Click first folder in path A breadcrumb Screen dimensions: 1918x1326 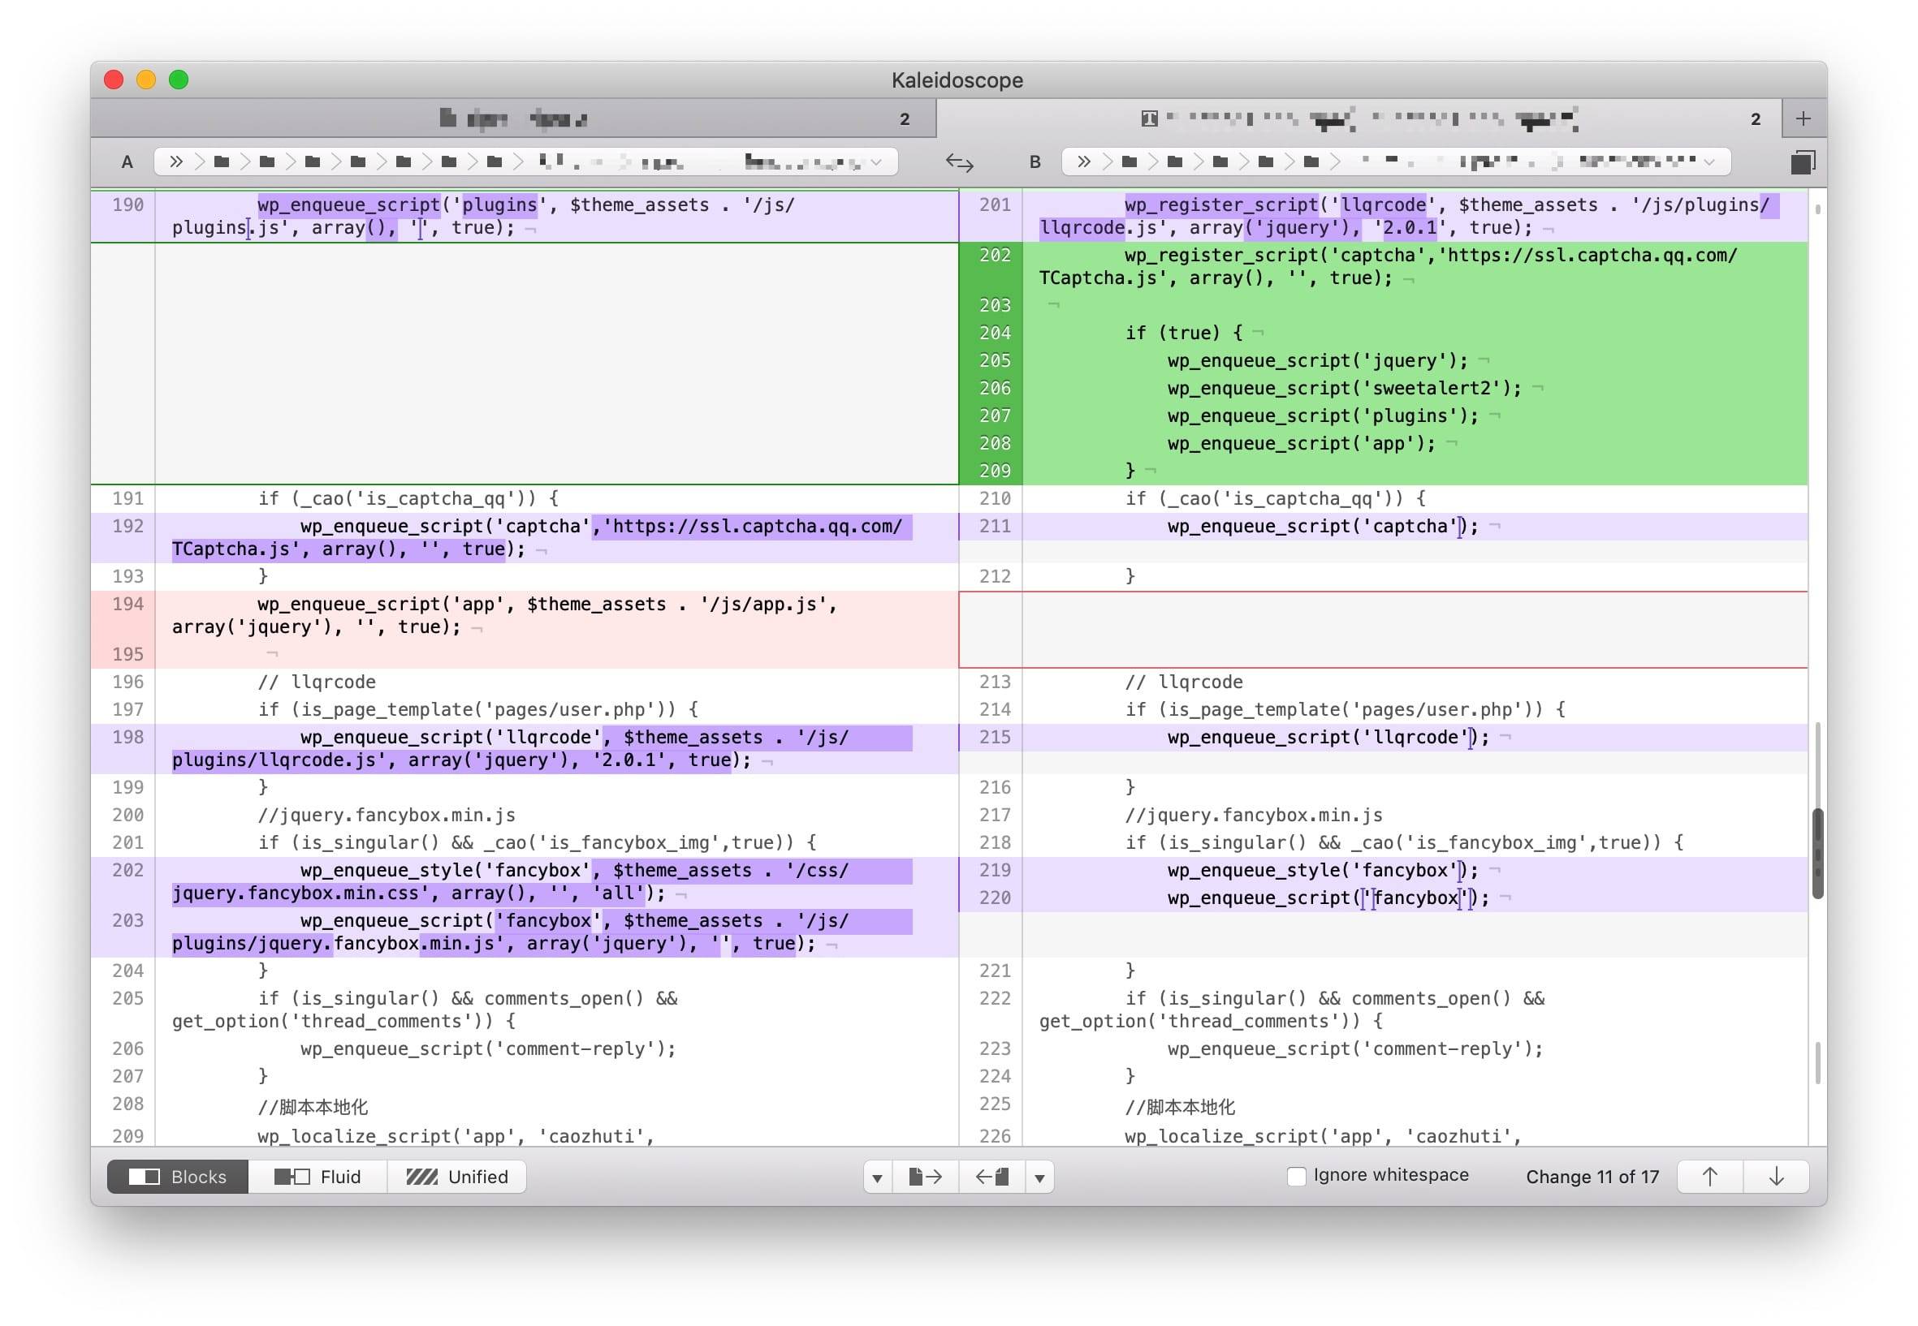pos(222,162)
